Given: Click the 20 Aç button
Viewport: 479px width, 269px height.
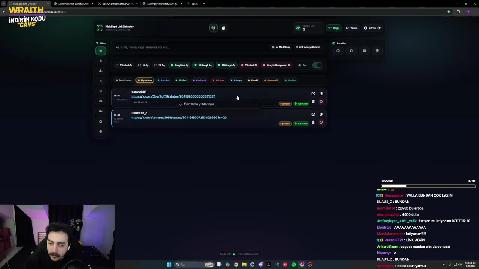Looking at the screenshot, I should click(x=159, y=65).
